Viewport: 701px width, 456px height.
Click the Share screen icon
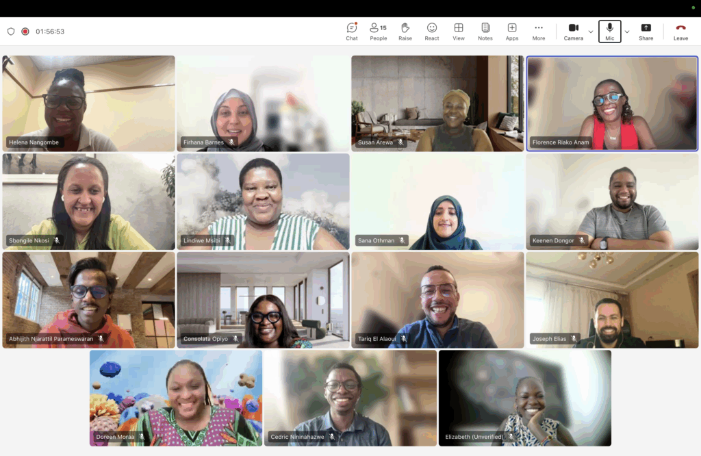[x=646, y=31]
